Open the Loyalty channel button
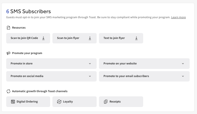Image resolution: width=197 pixels, height=114 pixels. point(68,102)
